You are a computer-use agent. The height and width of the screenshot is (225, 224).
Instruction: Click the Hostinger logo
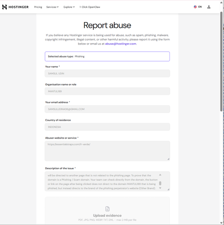[15, 7]
